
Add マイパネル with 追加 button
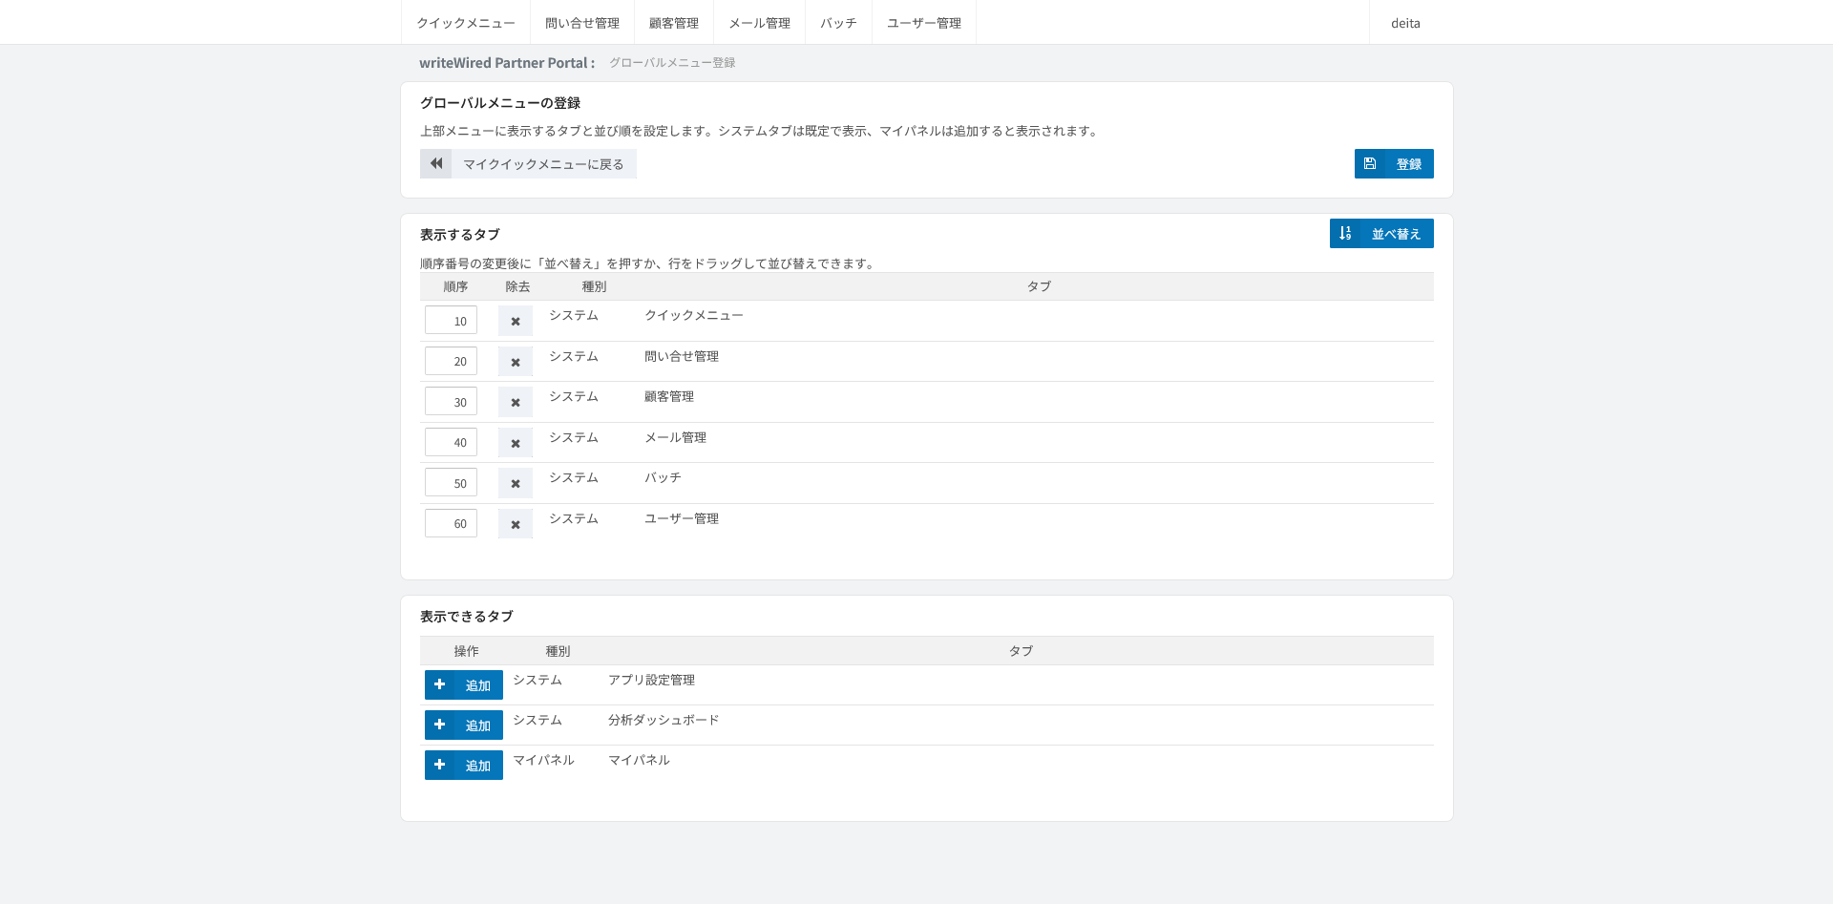pos(464,765)
